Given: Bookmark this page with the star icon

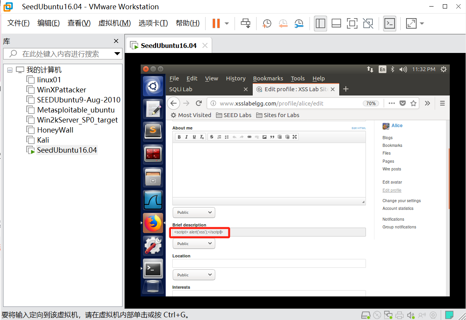Looking at the screenshot, I should (413, 103).
